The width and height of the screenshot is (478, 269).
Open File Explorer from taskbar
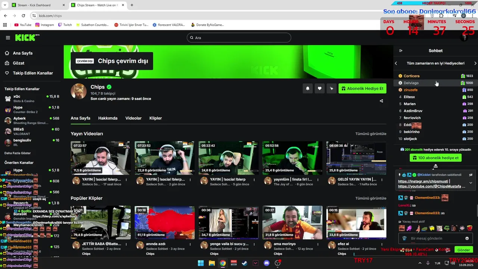coord(212,263)
